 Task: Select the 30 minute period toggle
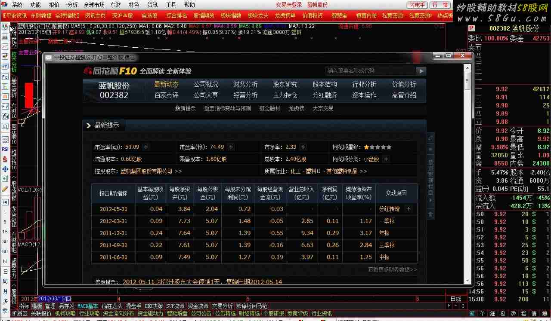tap(5, 242)
